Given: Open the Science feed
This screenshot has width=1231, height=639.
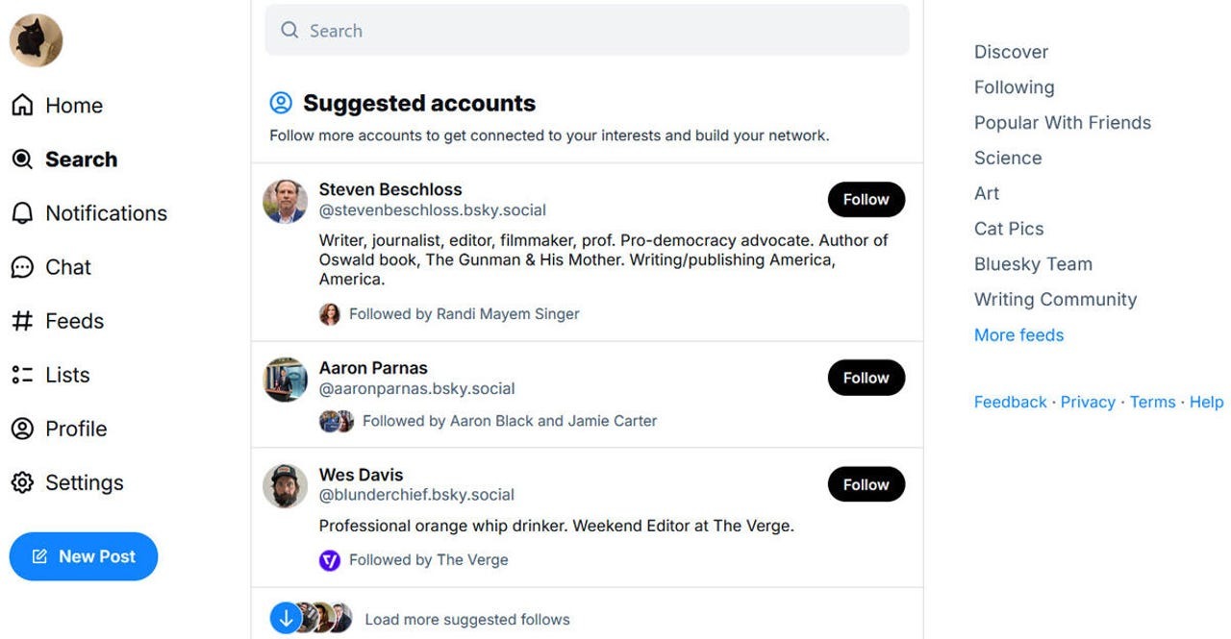Looking at the screenshot, I should click(1008, 158).
